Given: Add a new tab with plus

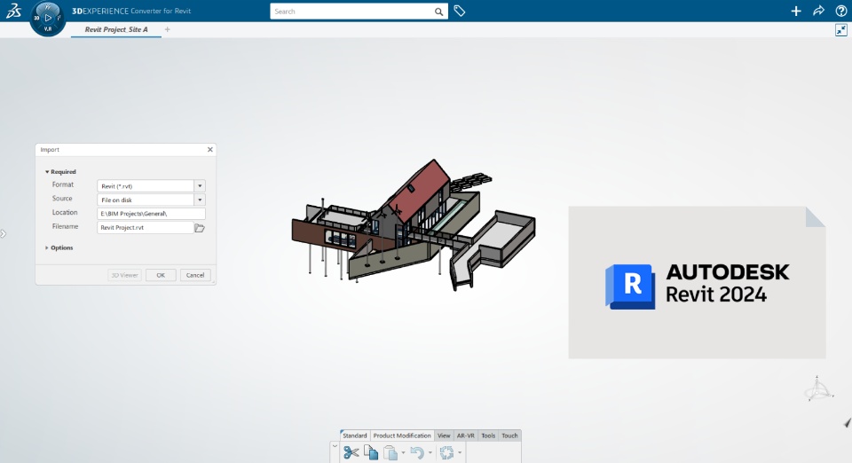Looking at the screenshot, I should (x=168, y=29).
